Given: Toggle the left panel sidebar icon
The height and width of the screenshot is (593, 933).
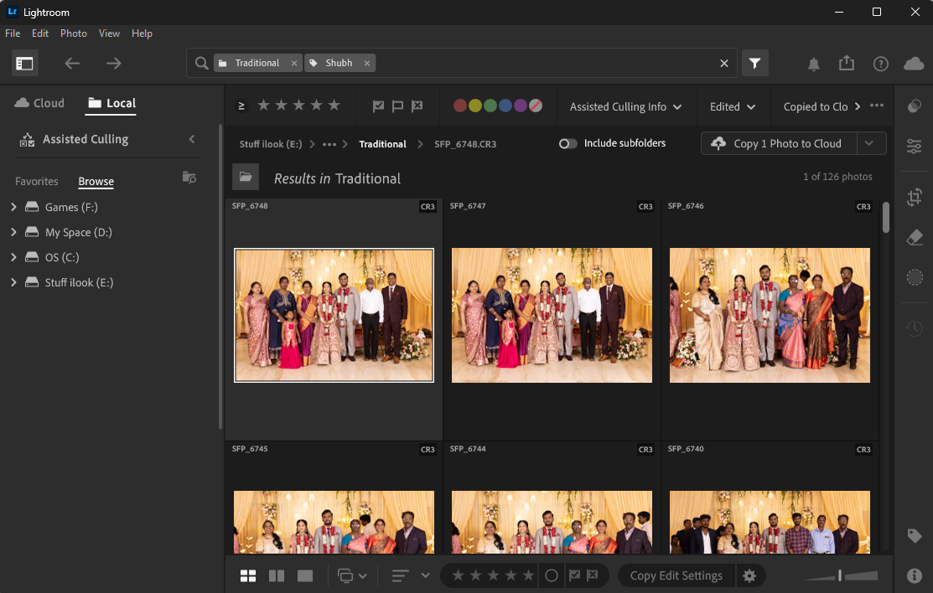Looking at the screenshot, I should pos(25,63).
